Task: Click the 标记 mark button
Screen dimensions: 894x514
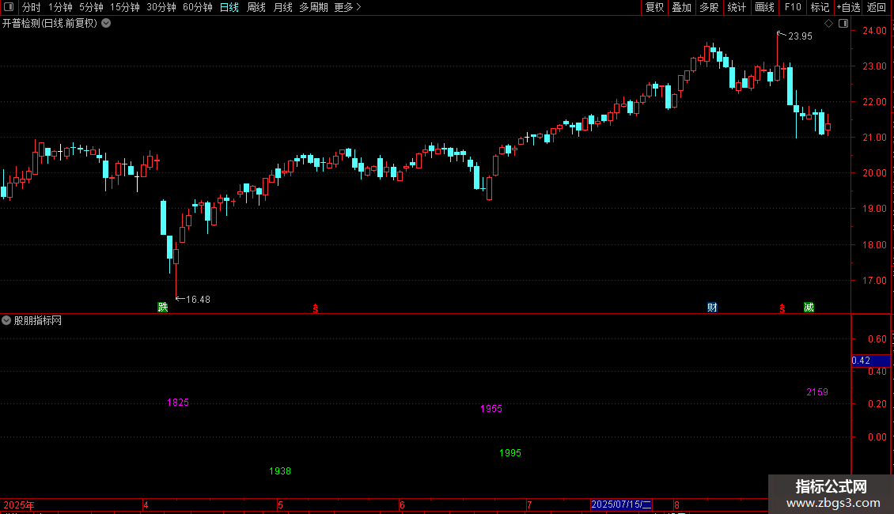Action: coord(820,7)
